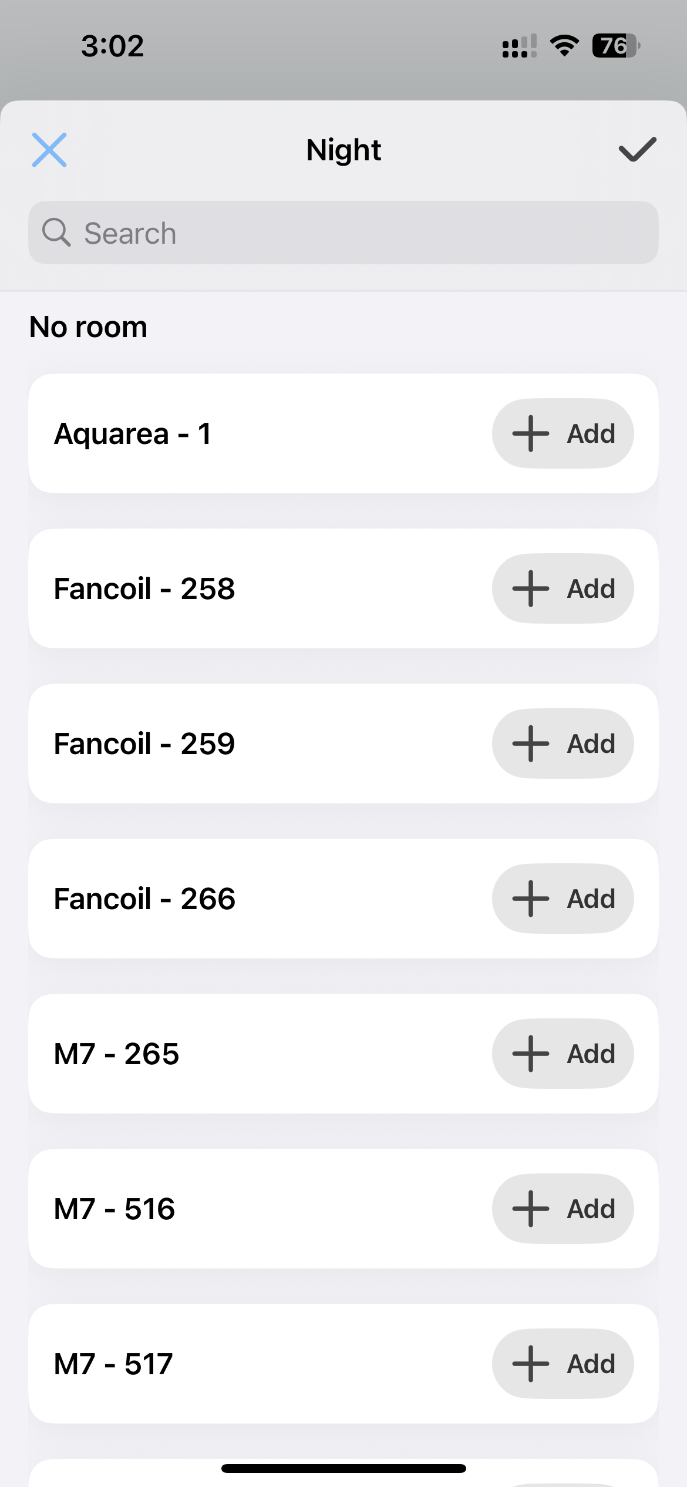Confirm the Night scene with checkmark
Viewport: 687px width, 1487px height.
pos(637,150)
